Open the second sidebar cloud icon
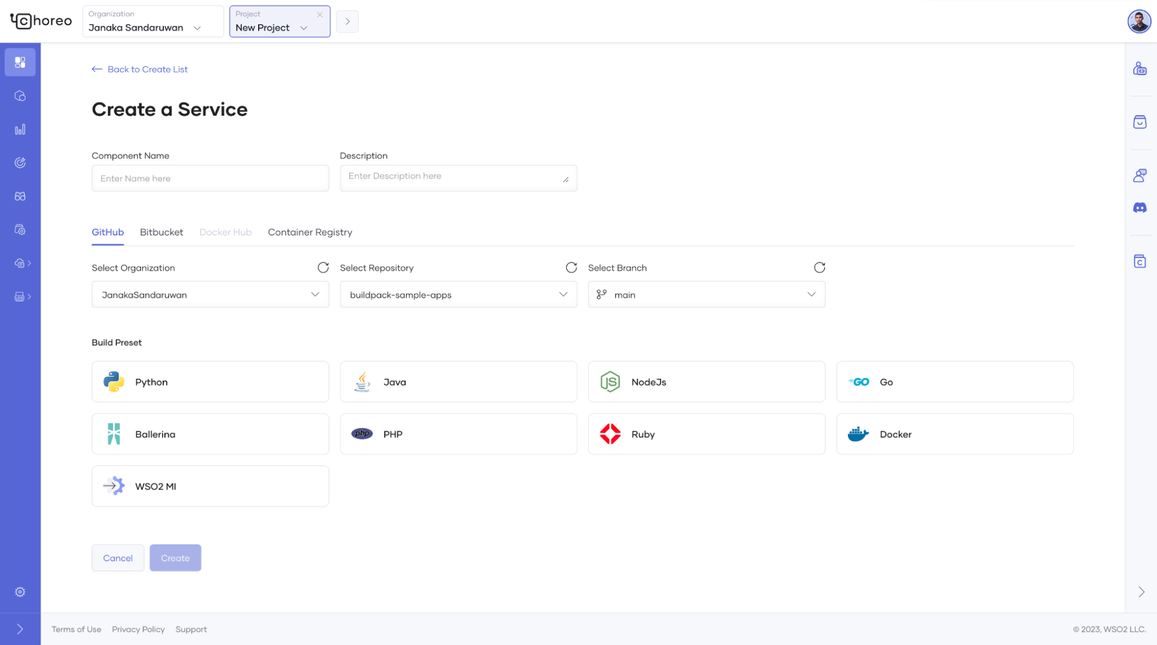1157x645 pixels. click(x=20, y=96)
